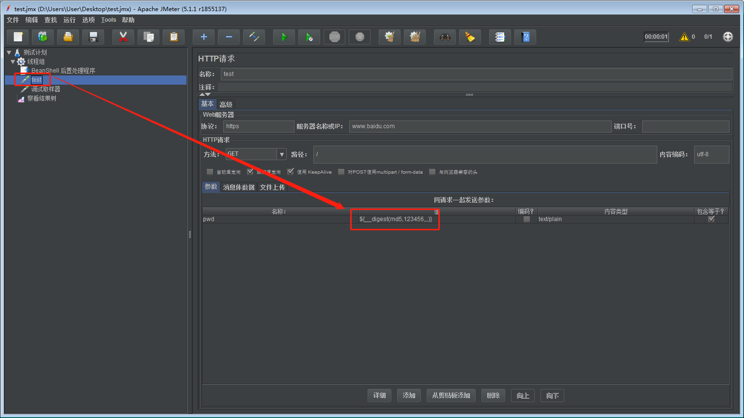Click the 内容编码 field utf-8

click(712, 154)
